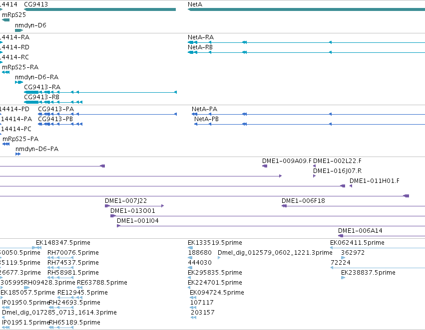Screen dimensions: 425x330
Task: Click the CG9413-RA transcript label
Action: coord(42,87)
